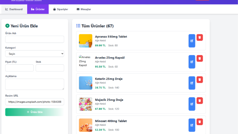This screenshot has width=238, height=134.
Task: Delete the Majezik 25mg Draje product
Action: click(x=200, y=101)
